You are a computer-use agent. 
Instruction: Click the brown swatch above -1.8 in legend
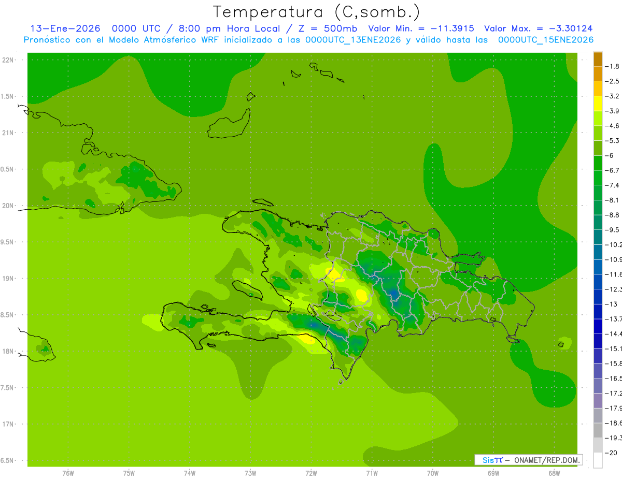pyautogui.click(x=598, y=59)
